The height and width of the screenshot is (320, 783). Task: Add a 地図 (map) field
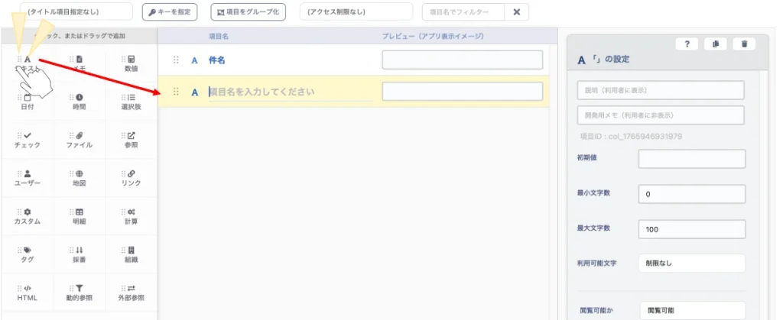tap(80, 178)
